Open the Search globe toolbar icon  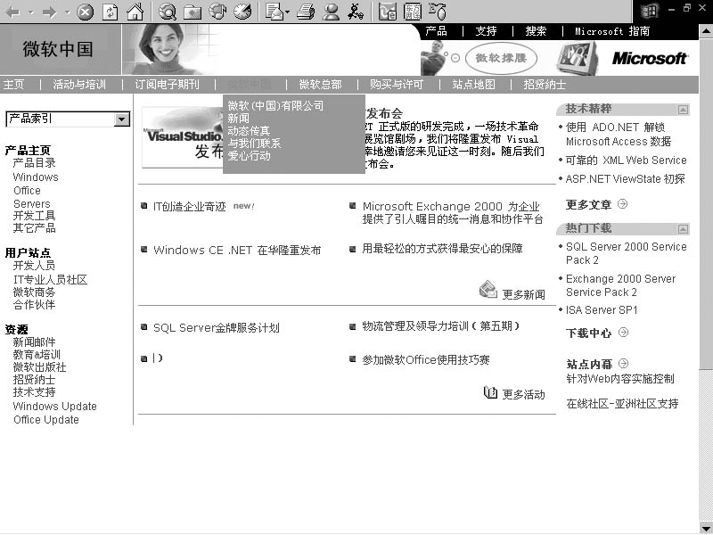[x=168, y=12]
